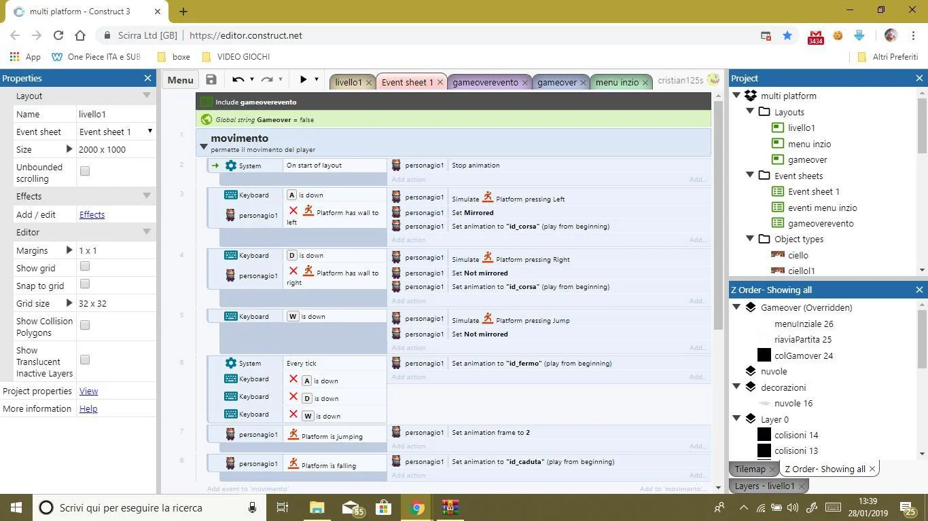Image resolution: width=928 pixels, height=521 pixels.
Task: Reload the browser page
Action: coord(58,35)
